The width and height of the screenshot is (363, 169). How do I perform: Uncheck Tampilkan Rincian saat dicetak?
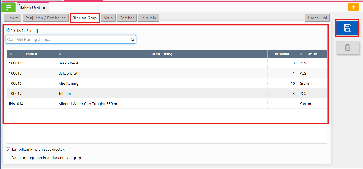point(8,150)
